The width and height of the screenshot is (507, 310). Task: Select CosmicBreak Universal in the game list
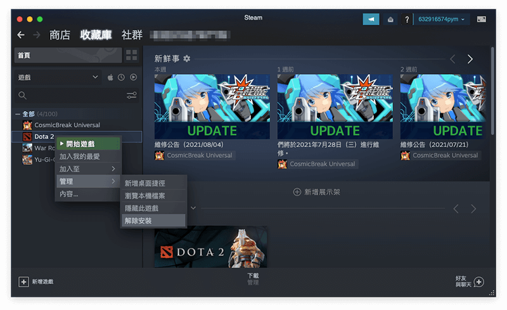click(77, 125)
